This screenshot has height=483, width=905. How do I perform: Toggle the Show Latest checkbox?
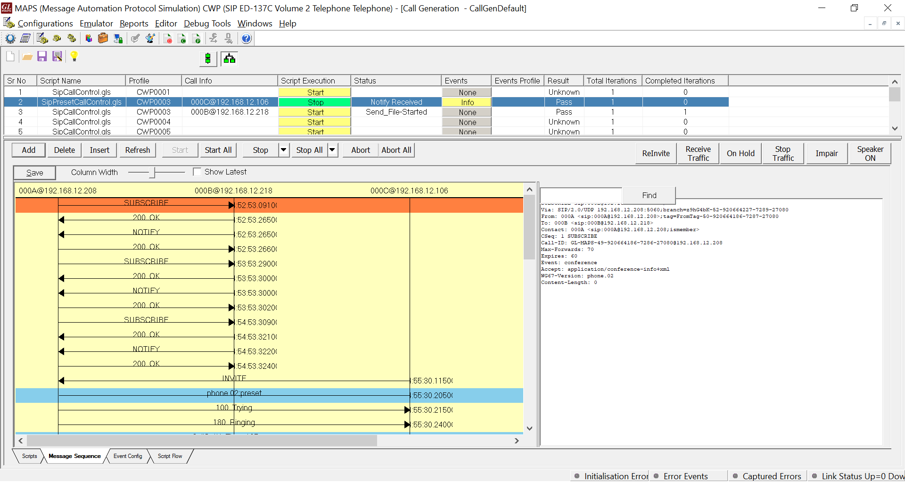(197, 172)
